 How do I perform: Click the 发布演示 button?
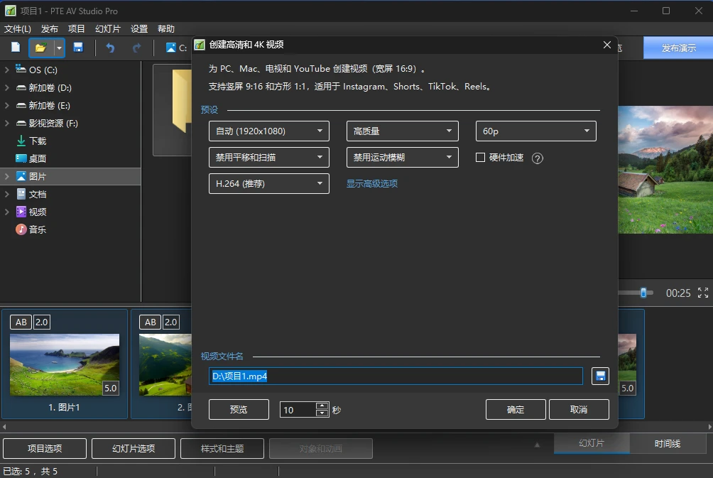[x=678, y=48]
